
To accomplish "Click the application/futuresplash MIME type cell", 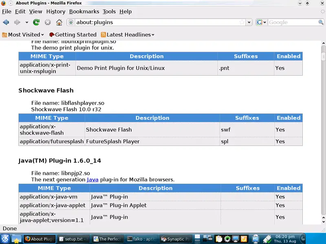I will (52, 142).
